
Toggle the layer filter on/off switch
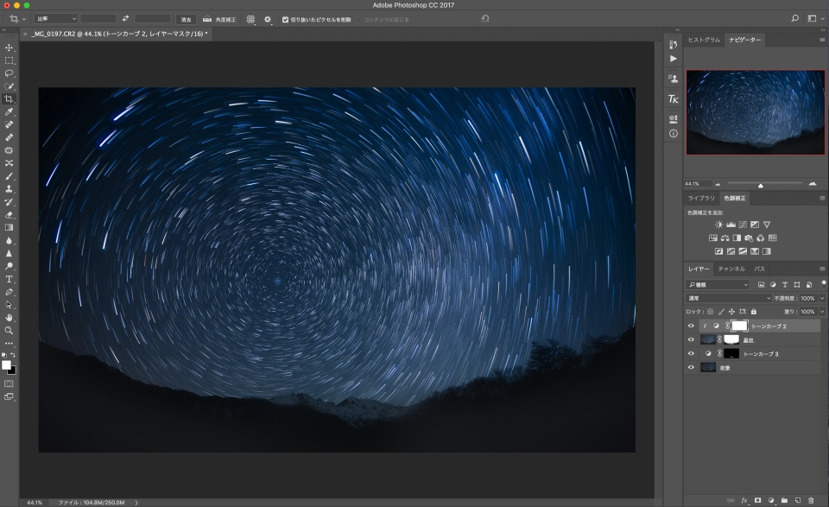point(823,284)
